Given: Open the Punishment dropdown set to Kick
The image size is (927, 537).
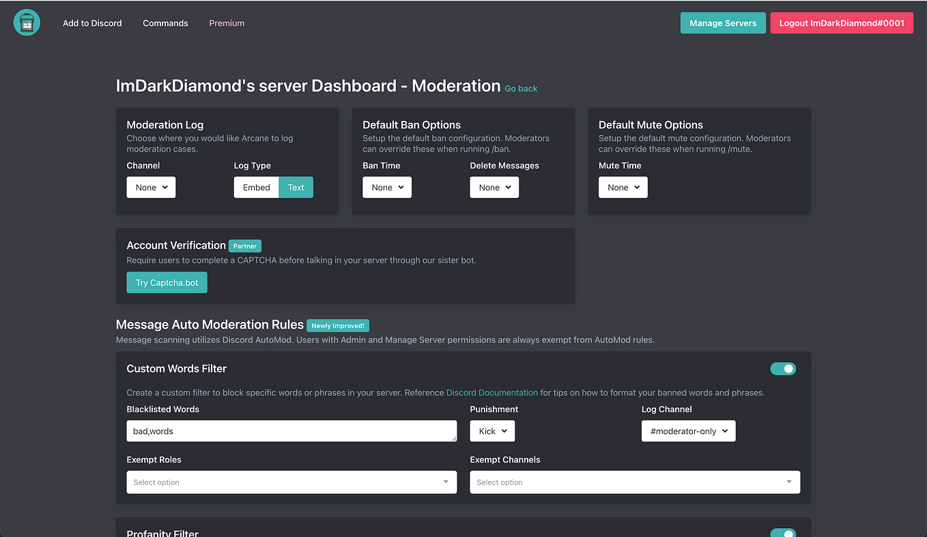Looking at the screenshot, I should [492, 431].
